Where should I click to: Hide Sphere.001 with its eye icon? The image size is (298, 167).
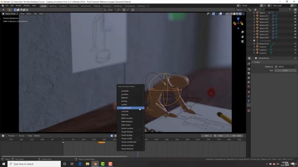[295, 16]
